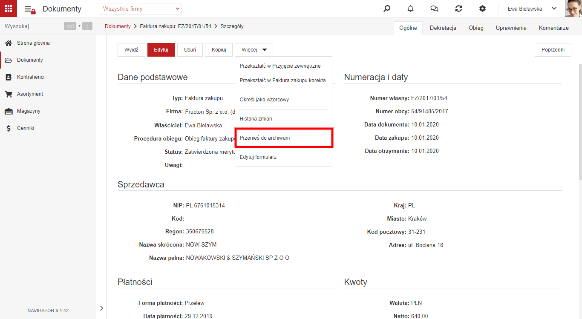Open the search magnifier in top bar
Image resolution: width=582 pixels, height=319 pixels.
(387, 9)
